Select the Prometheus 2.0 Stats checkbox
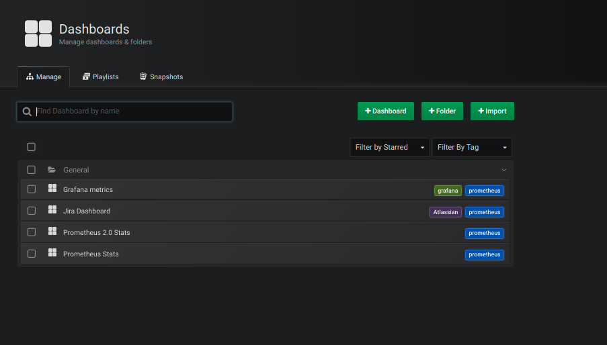The height and width of the screenshot is (345, 607). point(32,232)
